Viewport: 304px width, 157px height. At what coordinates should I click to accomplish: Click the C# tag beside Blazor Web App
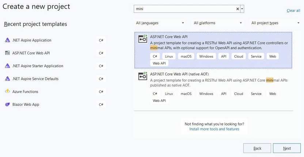pos(101,104)
